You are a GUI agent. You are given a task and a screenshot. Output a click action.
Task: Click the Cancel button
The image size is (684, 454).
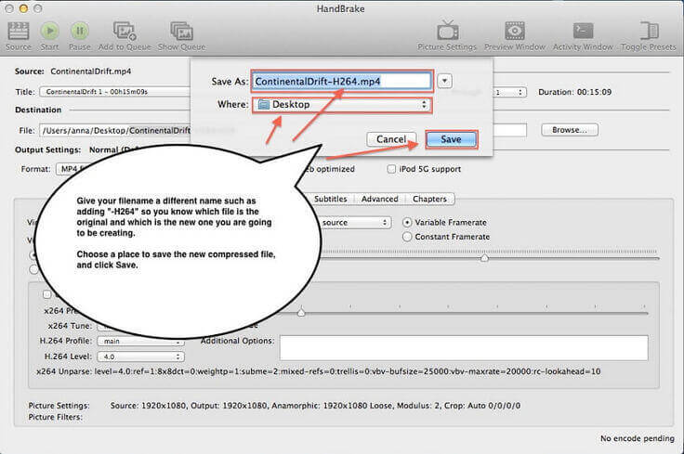(391, 139)
